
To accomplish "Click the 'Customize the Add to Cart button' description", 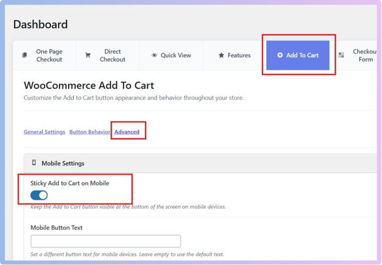I will (133, 98).
